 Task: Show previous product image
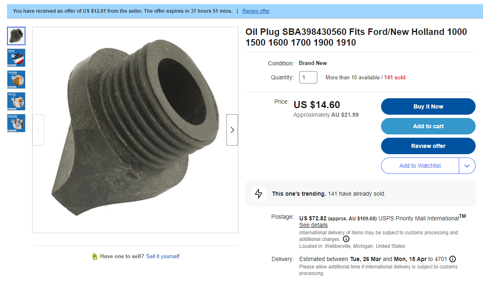pyautogui.click(x=38, y=130)
